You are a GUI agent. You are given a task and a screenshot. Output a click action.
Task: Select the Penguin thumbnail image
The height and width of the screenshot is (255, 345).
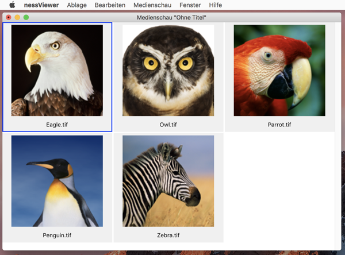pyautogui.click(x=57, y=181)
